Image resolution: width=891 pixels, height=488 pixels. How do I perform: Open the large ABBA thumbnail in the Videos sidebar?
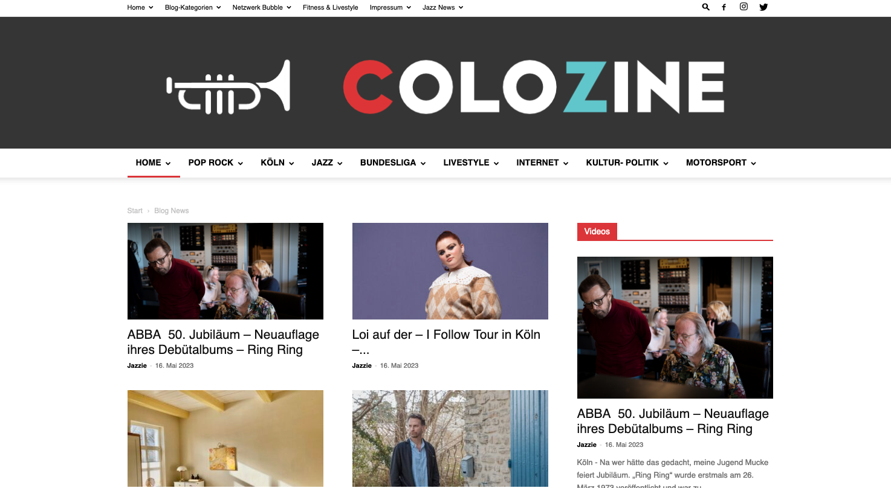pos(675,327)
